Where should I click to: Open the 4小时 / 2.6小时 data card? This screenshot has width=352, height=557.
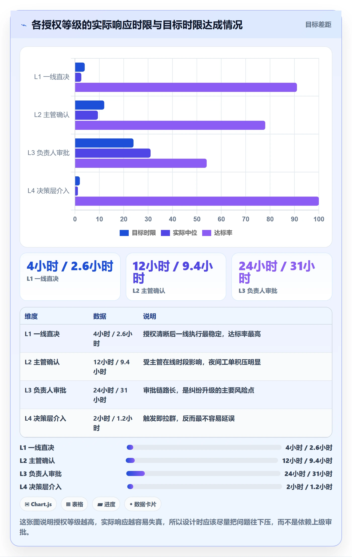pyautogui.click(x=70, y=277)
